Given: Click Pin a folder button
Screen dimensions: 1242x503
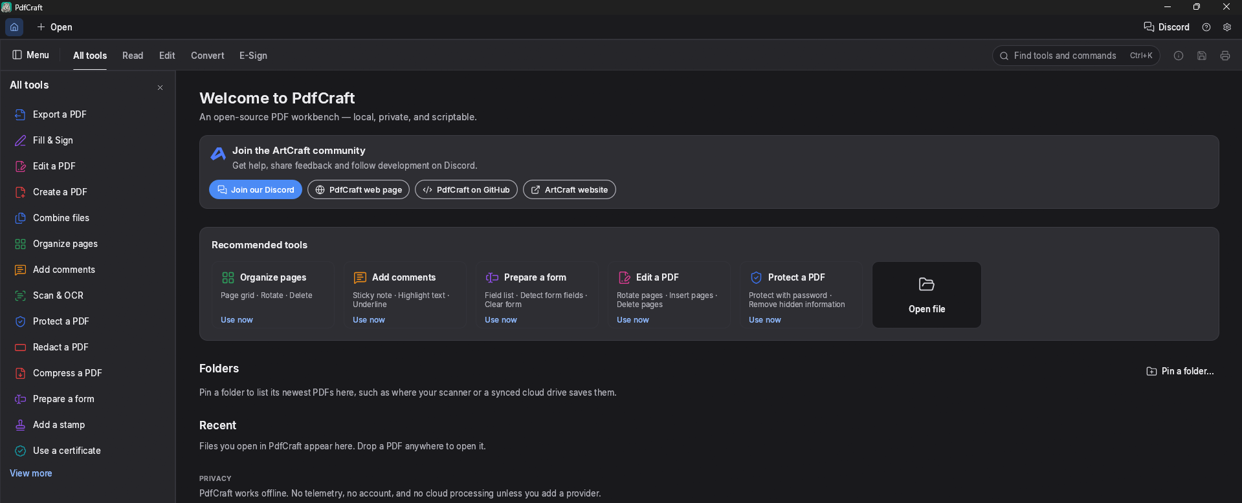Looking at the screenshot, I should [1181, 371].
